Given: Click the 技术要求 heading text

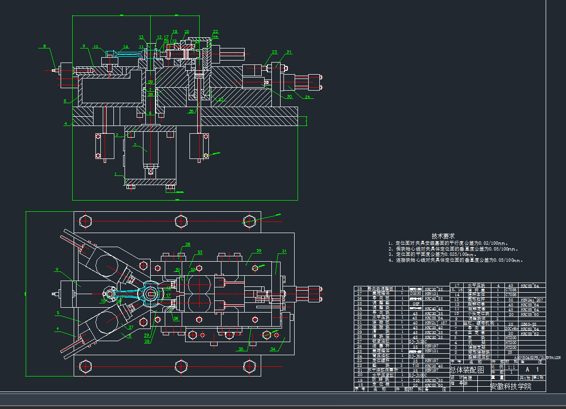Looking at the screenshot, I should 443,236.
